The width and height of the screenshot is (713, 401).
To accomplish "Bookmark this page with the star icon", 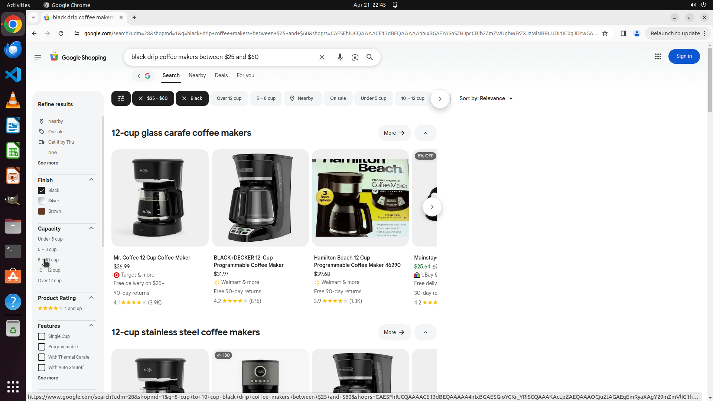I will pyautogui.click(x=605, y=33).
